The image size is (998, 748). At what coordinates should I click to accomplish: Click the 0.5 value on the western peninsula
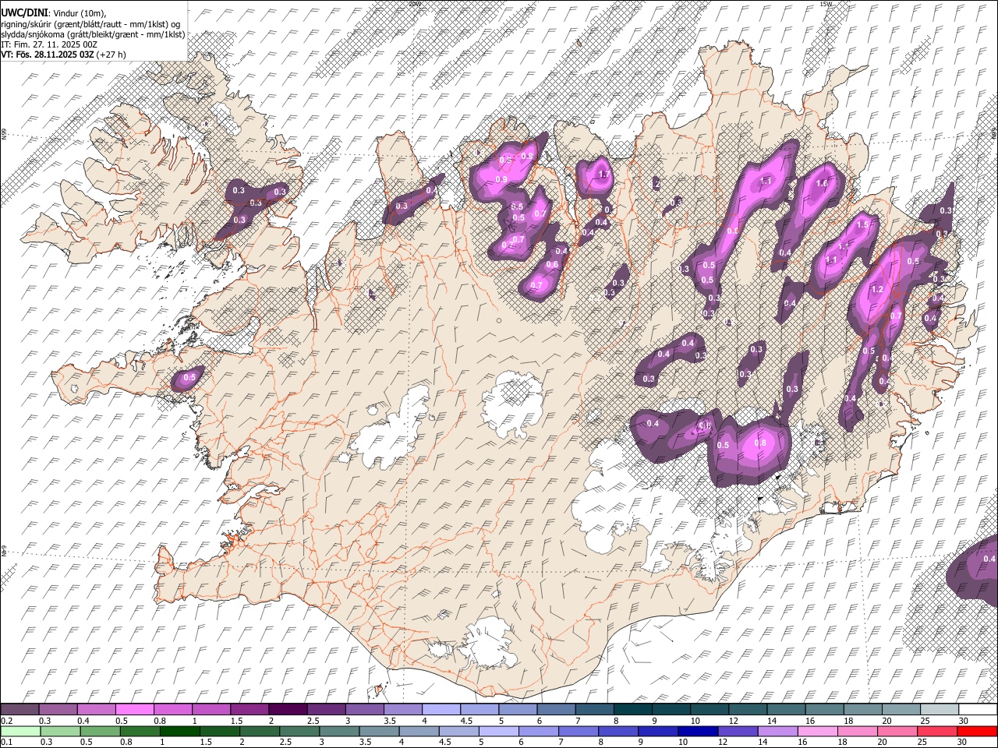189,378
